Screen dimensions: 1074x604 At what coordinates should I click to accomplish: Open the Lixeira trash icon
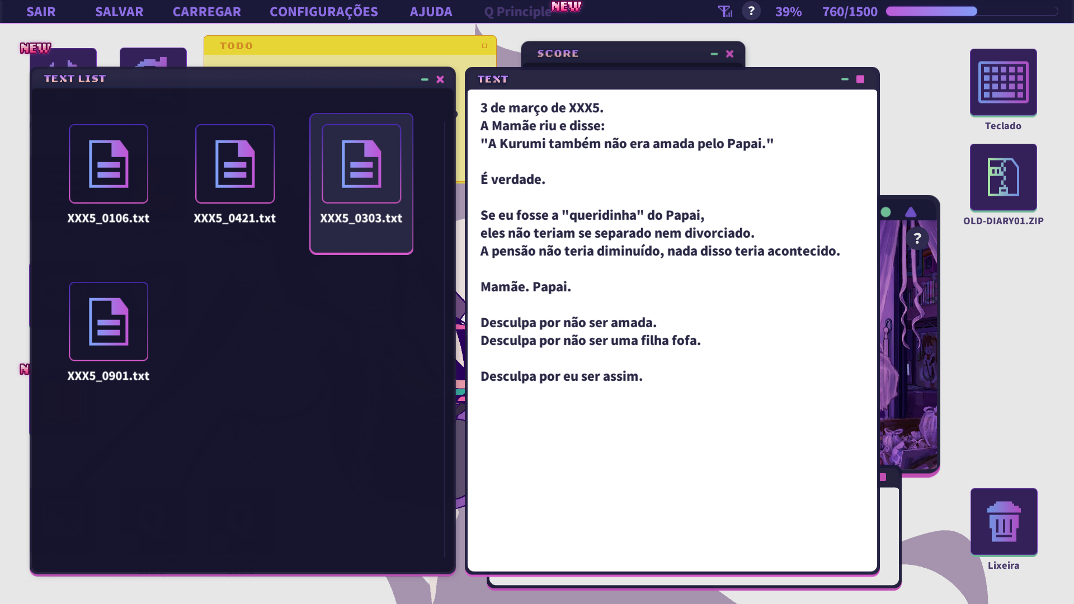[x=1004, y=522]
